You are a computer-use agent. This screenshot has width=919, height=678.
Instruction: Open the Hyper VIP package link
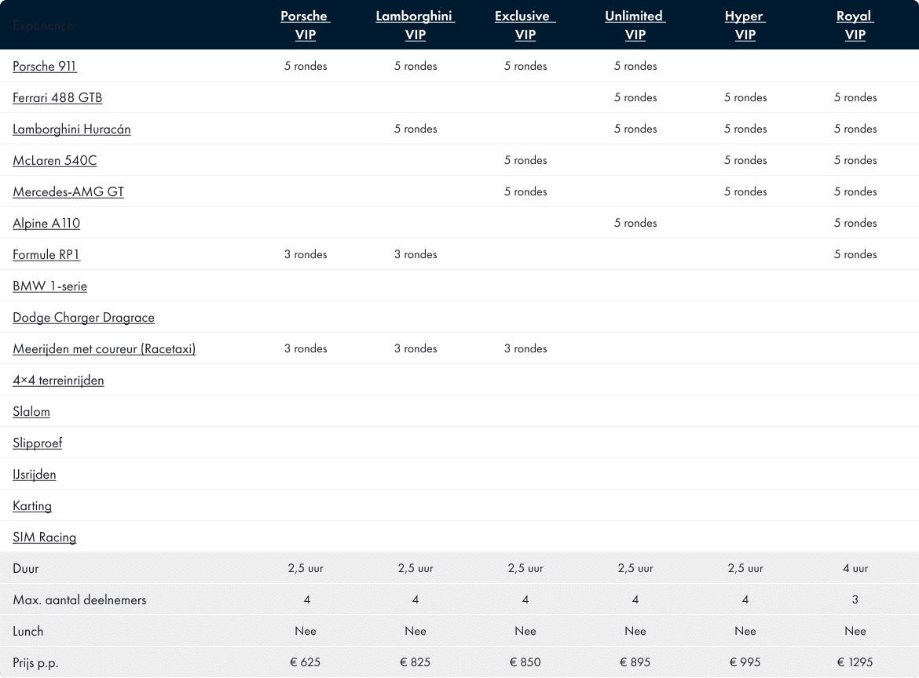pos(745,25)
